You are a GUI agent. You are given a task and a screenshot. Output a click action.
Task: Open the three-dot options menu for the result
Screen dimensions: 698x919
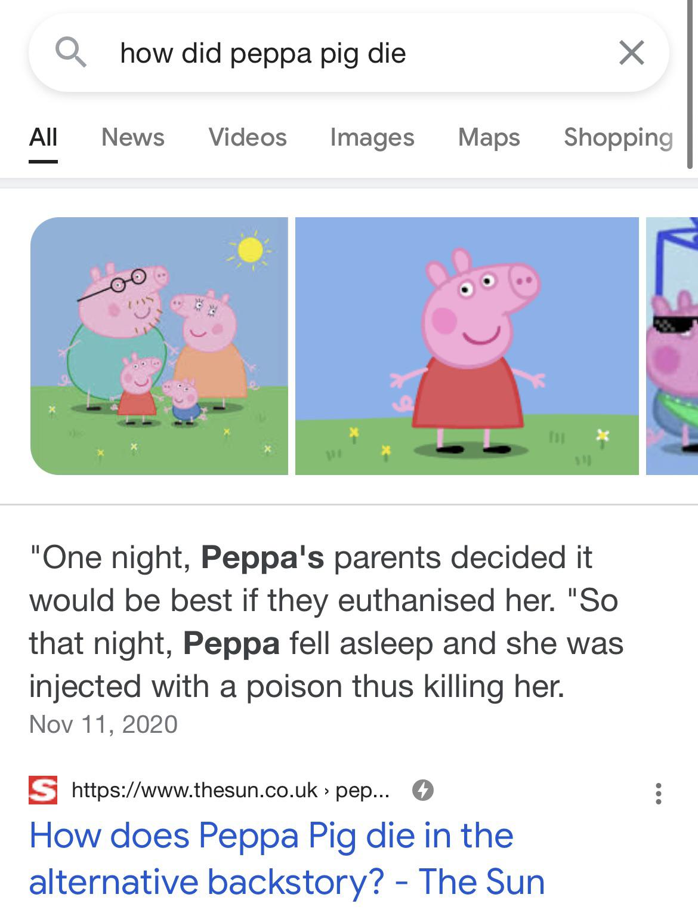click(x=659, y=791)
